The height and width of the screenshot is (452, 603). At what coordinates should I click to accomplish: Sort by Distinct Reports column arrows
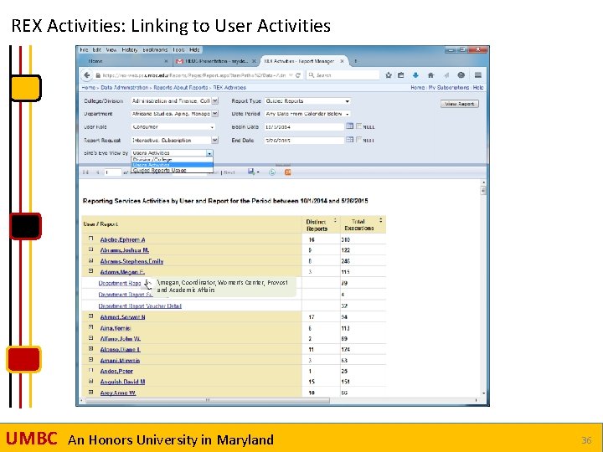click(335, 221)
